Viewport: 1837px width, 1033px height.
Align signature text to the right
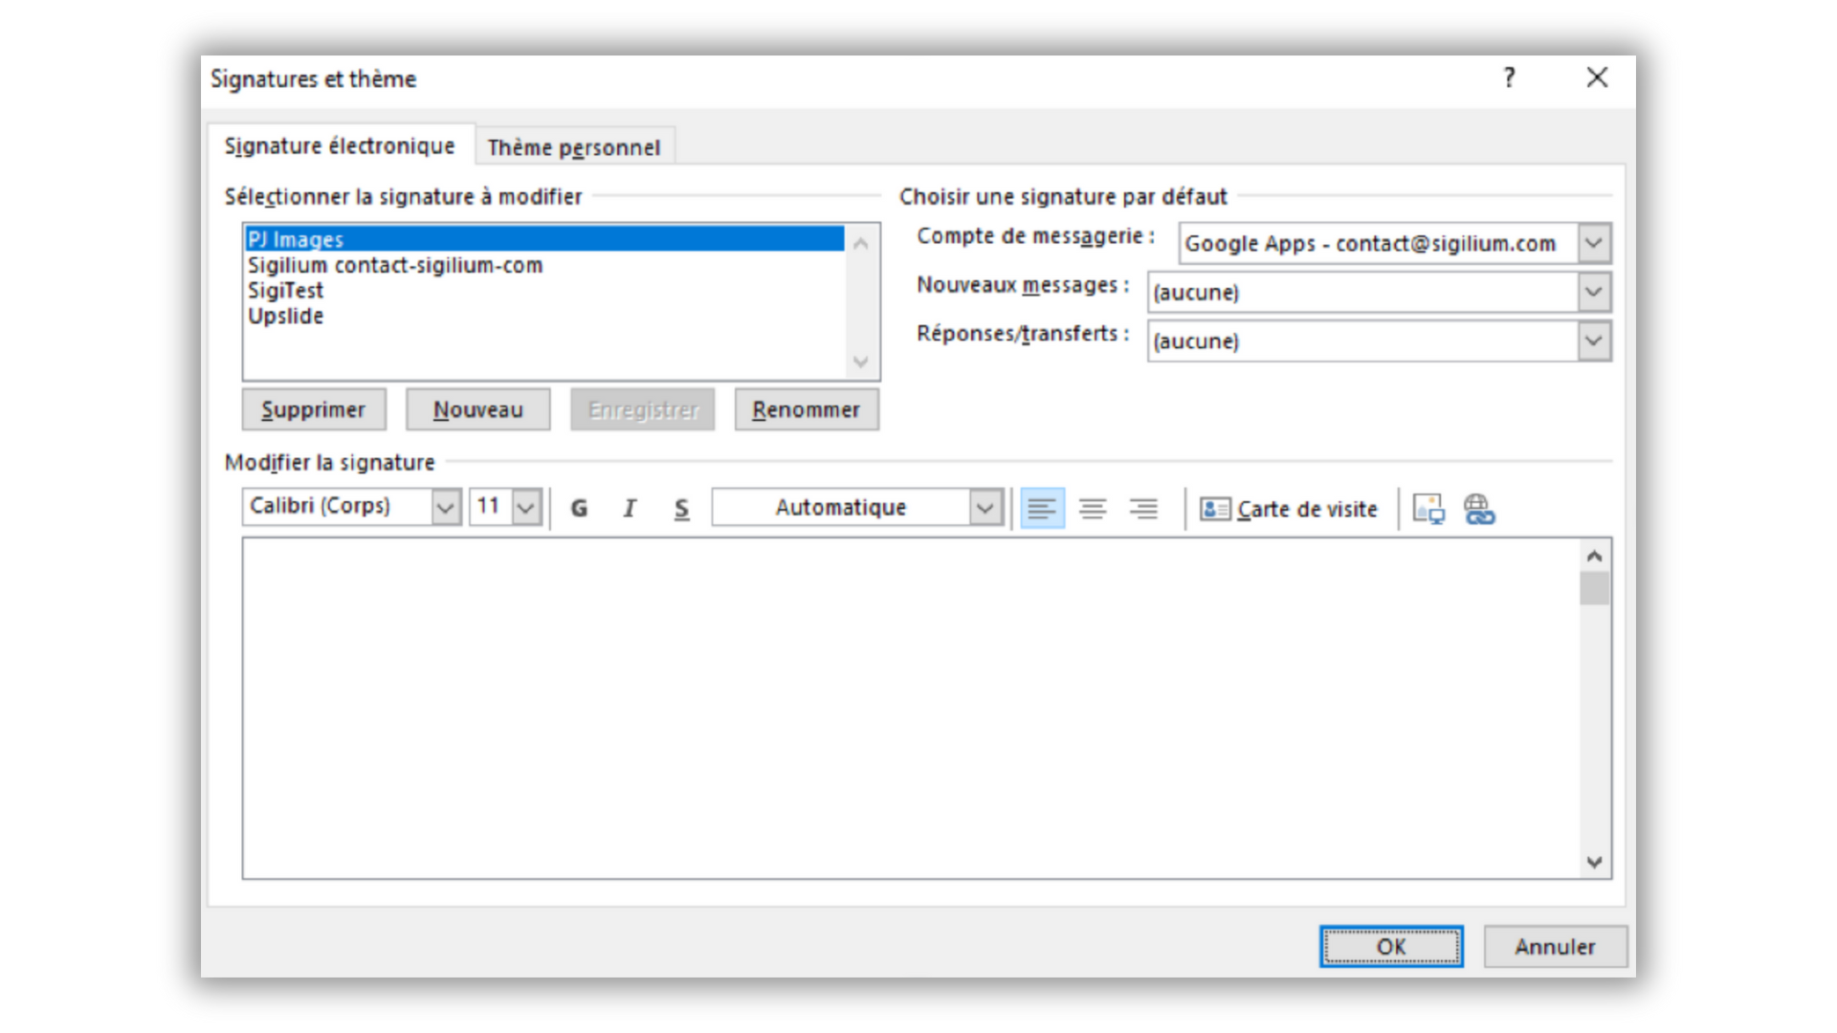click(1143, 508)
